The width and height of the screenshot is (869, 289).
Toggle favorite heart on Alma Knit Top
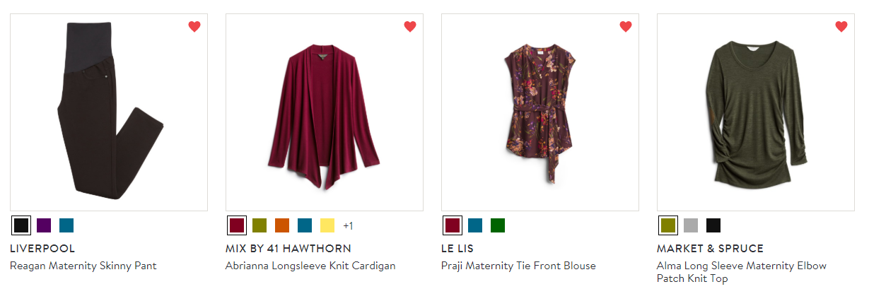pyautogui.click(x=841, y=27)
